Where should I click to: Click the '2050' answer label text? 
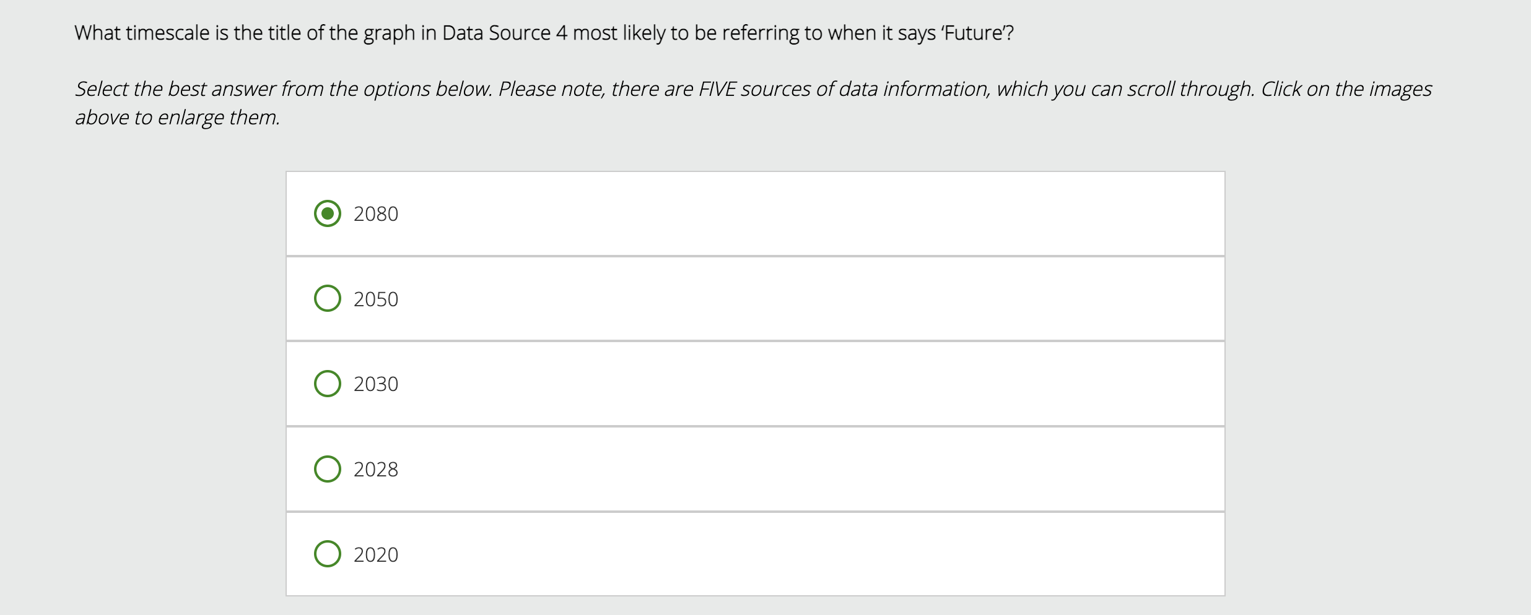tap(375, 299)
